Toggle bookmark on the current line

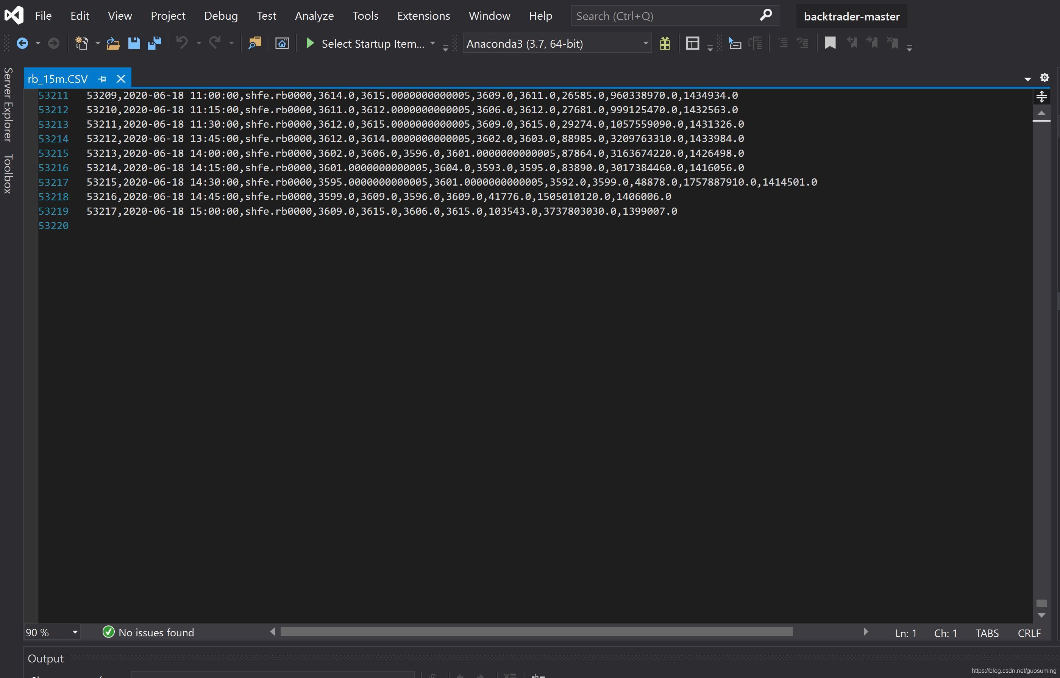[830, 43]
